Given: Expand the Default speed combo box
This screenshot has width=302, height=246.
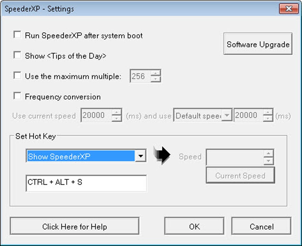Looking at the screenshot, I should pos(227,116).
